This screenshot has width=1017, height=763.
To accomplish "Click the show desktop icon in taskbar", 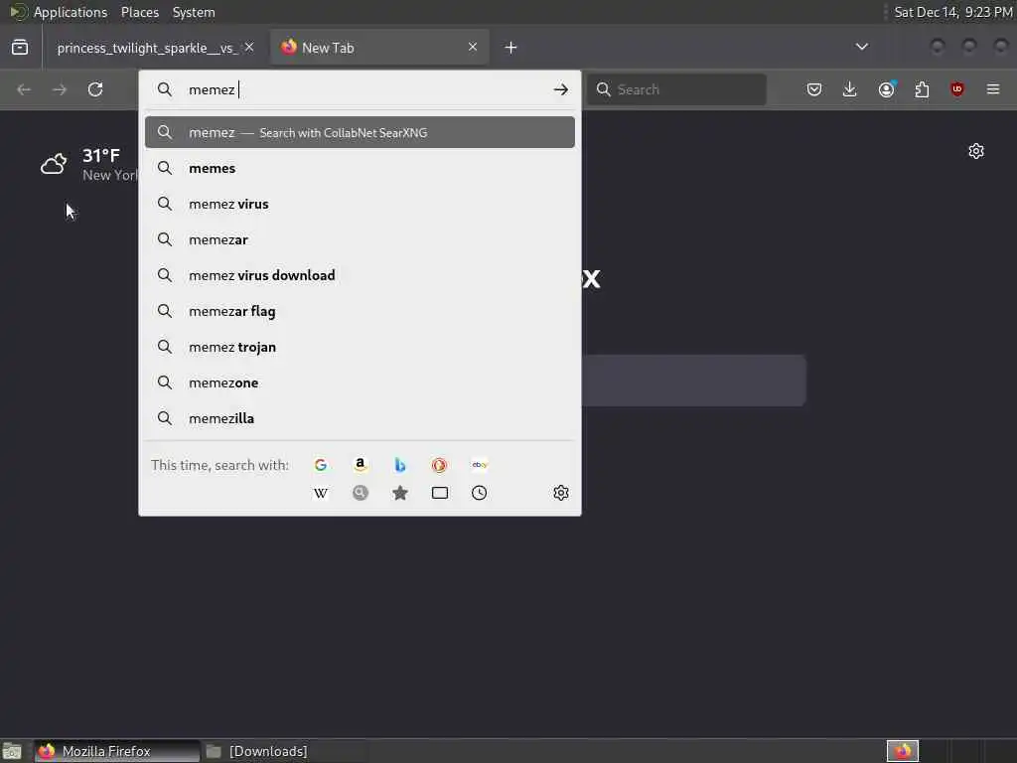I will 12,752.
